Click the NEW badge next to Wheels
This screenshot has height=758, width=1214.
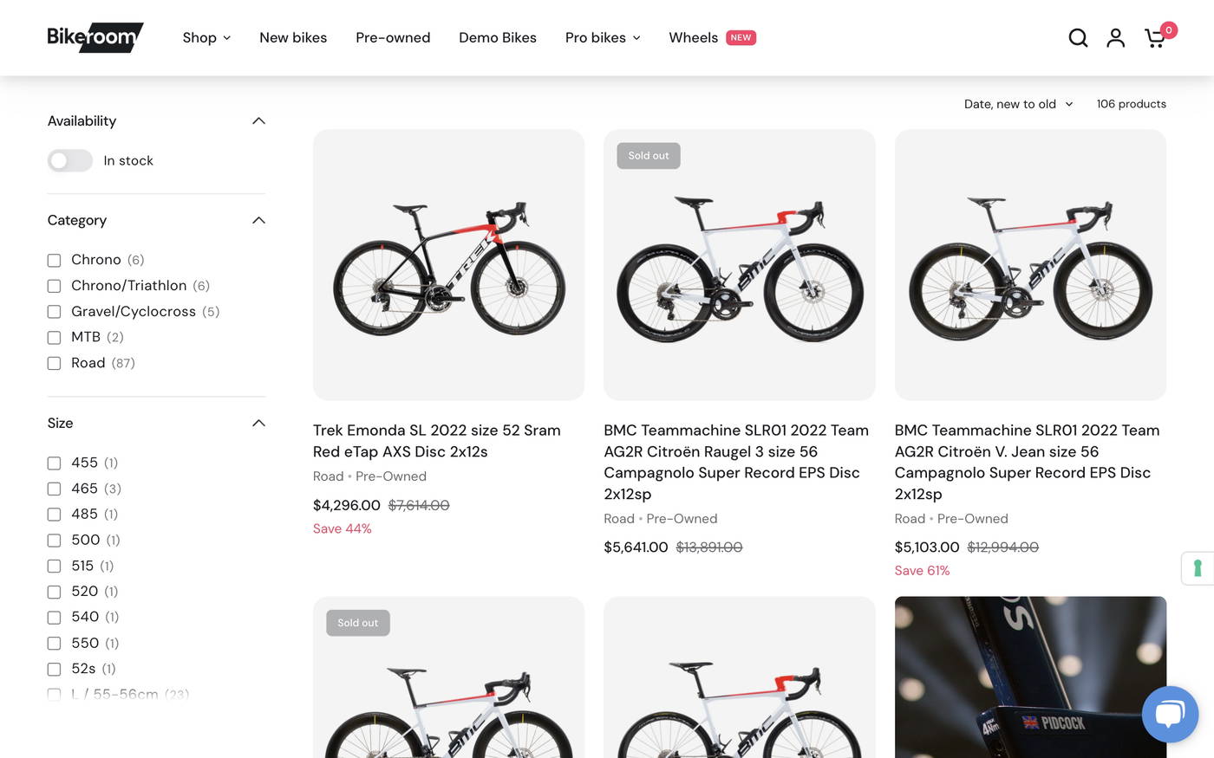pyautogui.click(x=741, y=37)
